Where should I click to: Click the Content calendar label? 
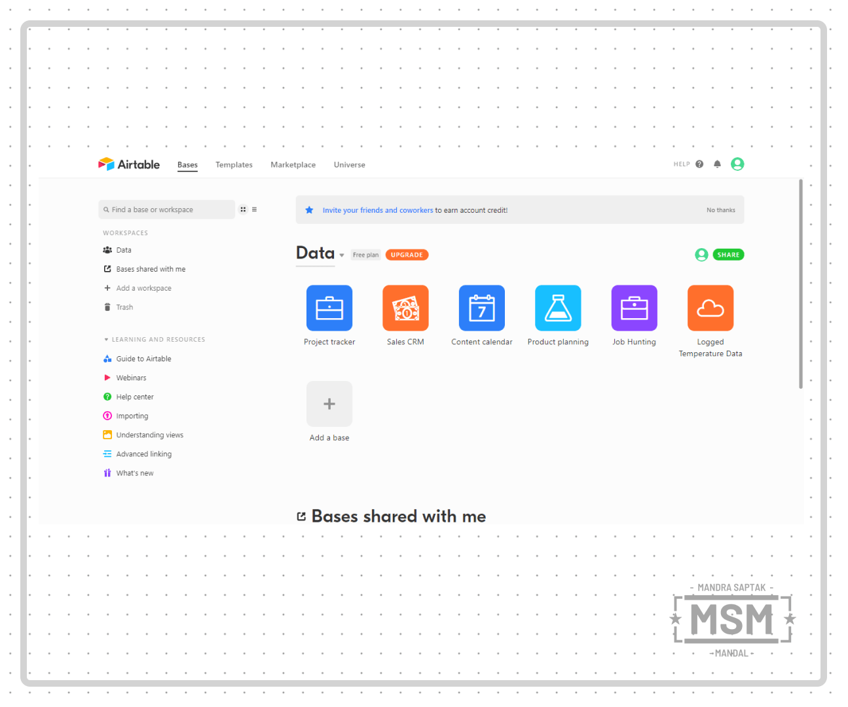(x=482, y=342)
